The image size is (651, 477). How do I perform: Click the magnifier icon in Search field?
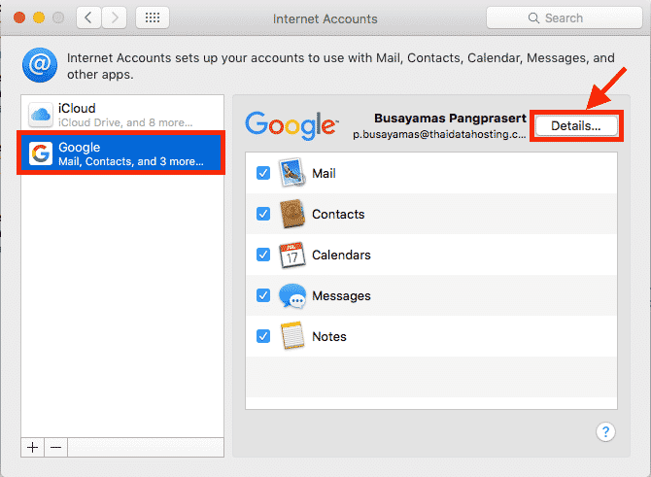[533, 17]
